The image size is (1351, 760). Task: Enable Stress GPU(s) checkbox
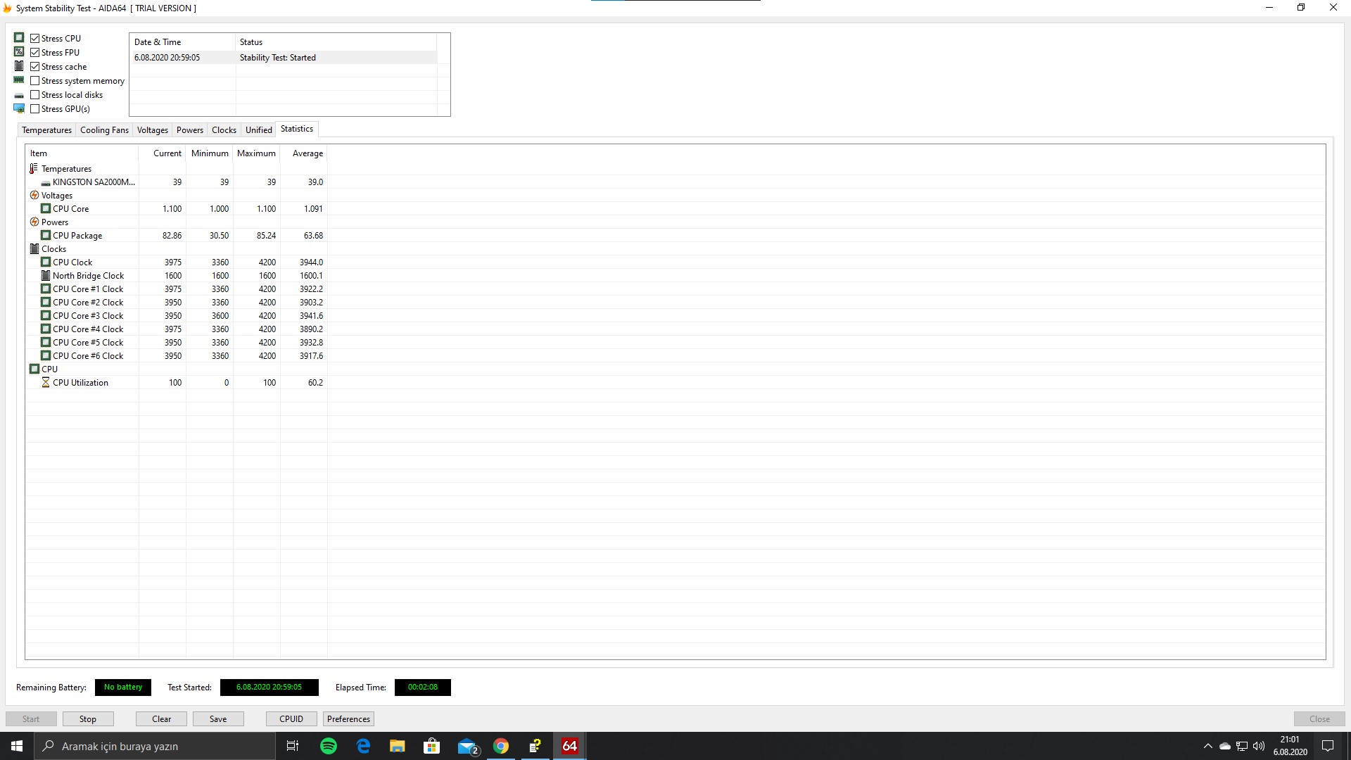[34, 109]
